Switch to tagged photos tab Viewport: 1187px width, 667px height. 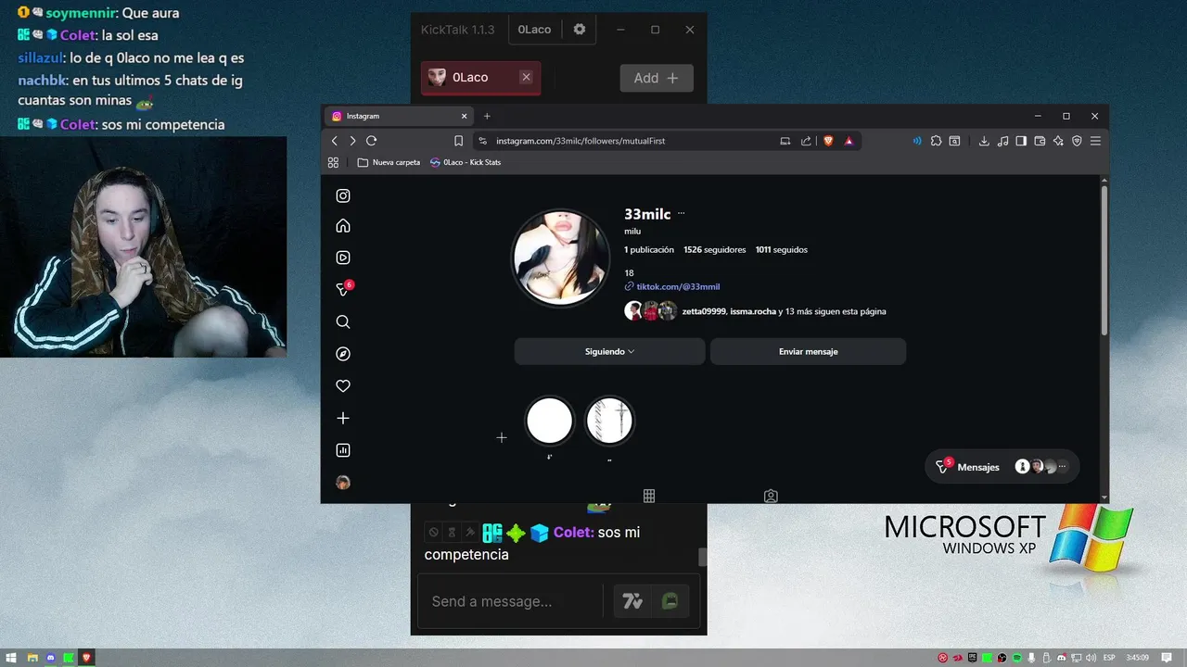point(771,496)
